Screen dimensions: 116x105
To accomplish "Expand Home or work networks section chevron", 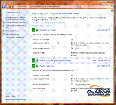I will pos(109,60).
